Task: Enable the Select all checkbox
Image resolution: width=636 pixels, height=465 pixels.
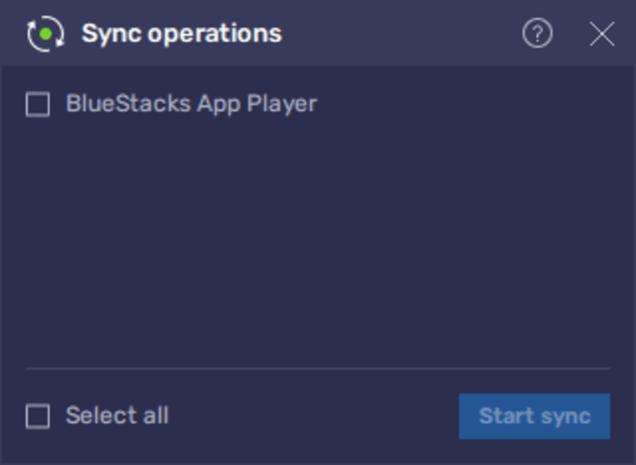Action: (38, 416)
